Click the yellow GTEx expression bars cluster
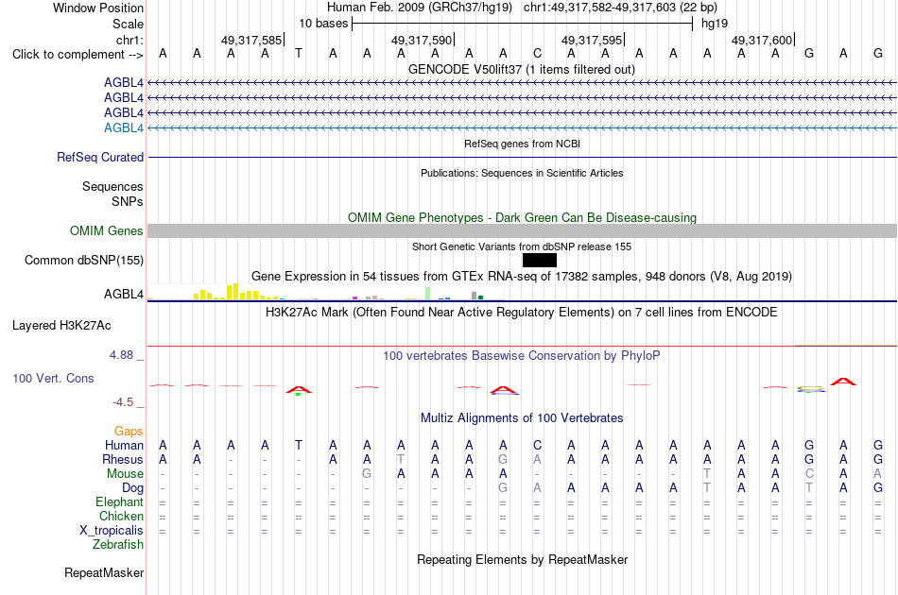Viewport: 898px width, 595px height. tap(234, 293)
